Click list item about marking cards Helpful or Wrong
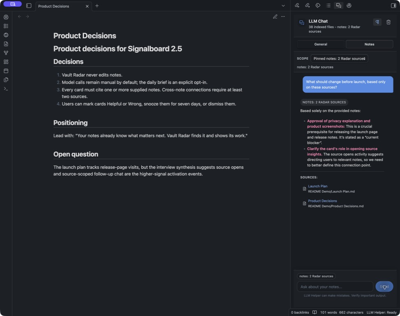Screen dimensions: 400x316 point(149,104)
